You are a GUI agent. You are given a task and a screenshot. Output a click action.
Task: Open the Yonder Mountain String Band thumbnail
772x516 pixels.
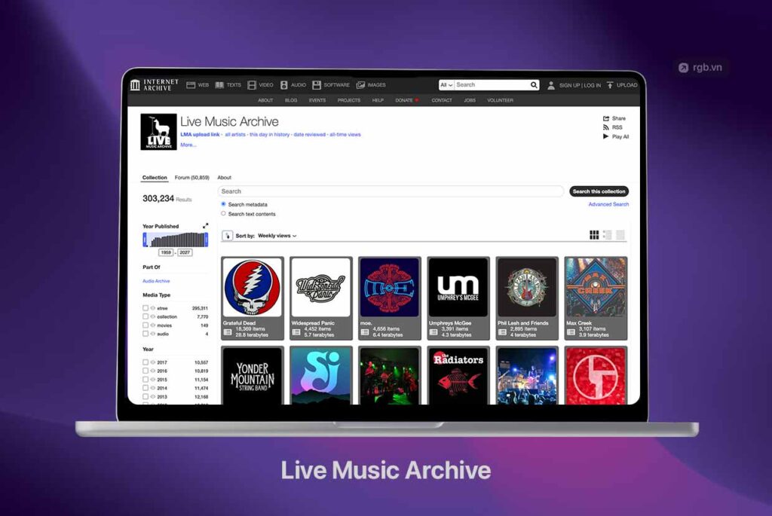tap(252, 377)
